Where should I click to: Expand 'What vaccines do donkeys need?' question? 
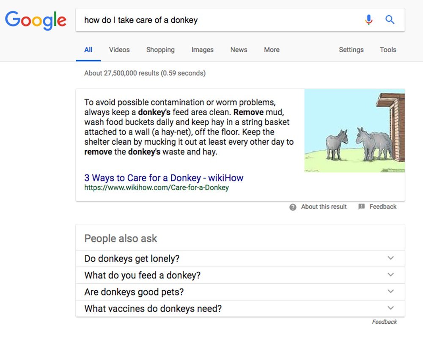click(x=240, y=309)
